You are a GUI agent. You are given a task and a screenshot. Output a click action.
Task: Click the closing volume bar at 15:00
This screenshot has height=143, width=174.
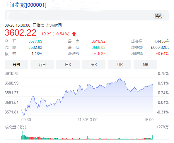tap(153, 137)
